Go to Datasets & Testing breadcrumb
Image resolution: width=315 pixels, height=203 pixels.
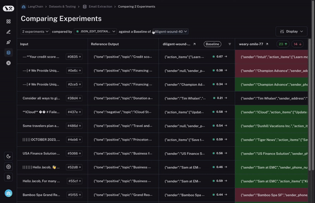62,7
